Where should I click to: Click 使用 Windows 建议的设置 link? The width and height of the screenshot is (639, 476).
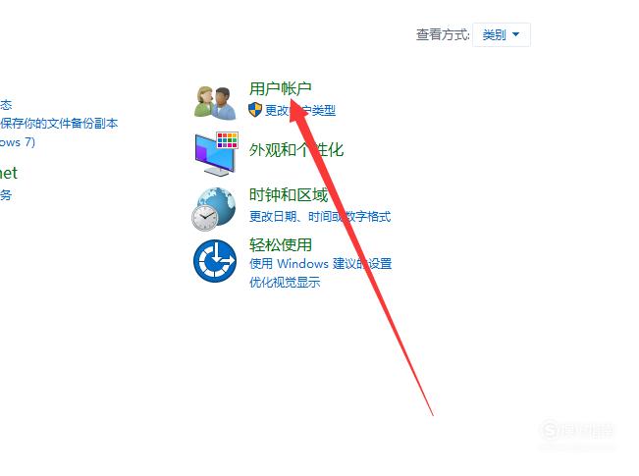click(320, 263)
